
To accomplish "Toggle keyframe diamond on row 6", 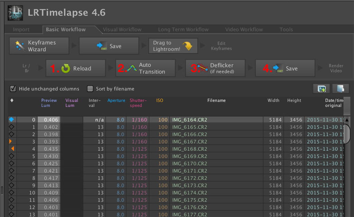I will click(x=11, y=163).
